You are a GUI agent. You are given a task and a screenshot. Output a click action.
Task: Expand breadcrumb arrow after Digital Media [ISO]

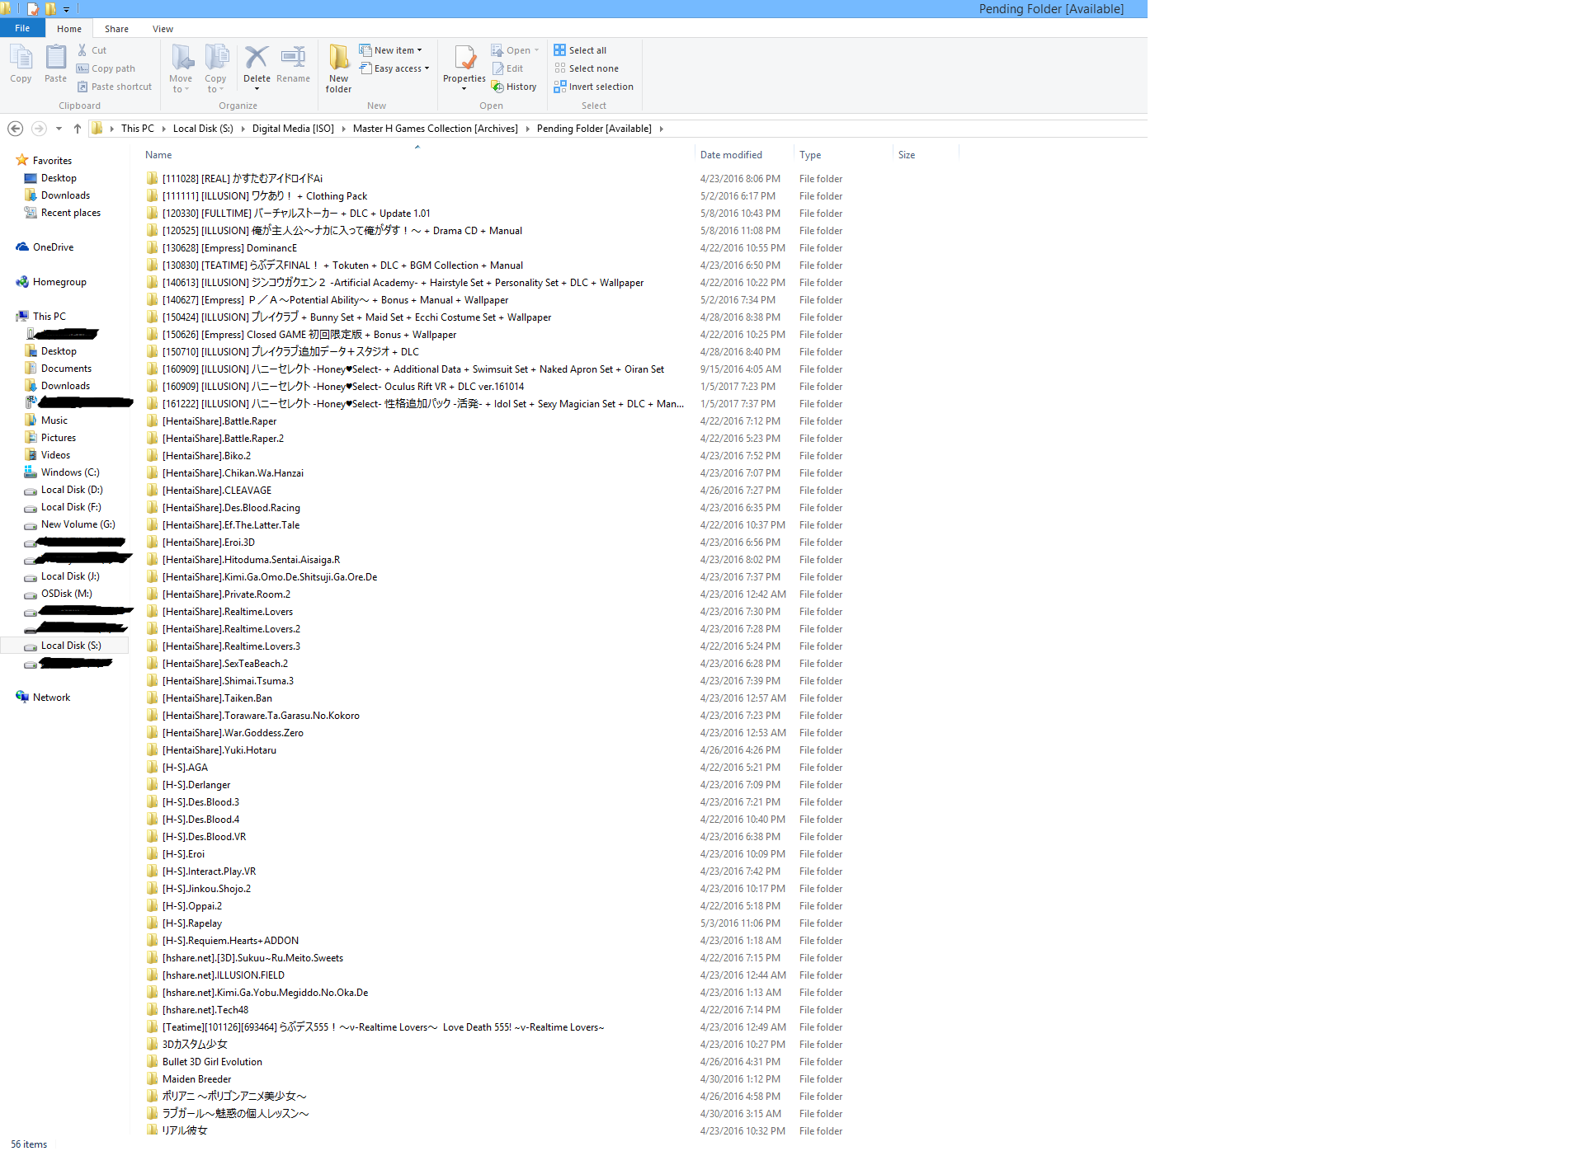(343, 129)
